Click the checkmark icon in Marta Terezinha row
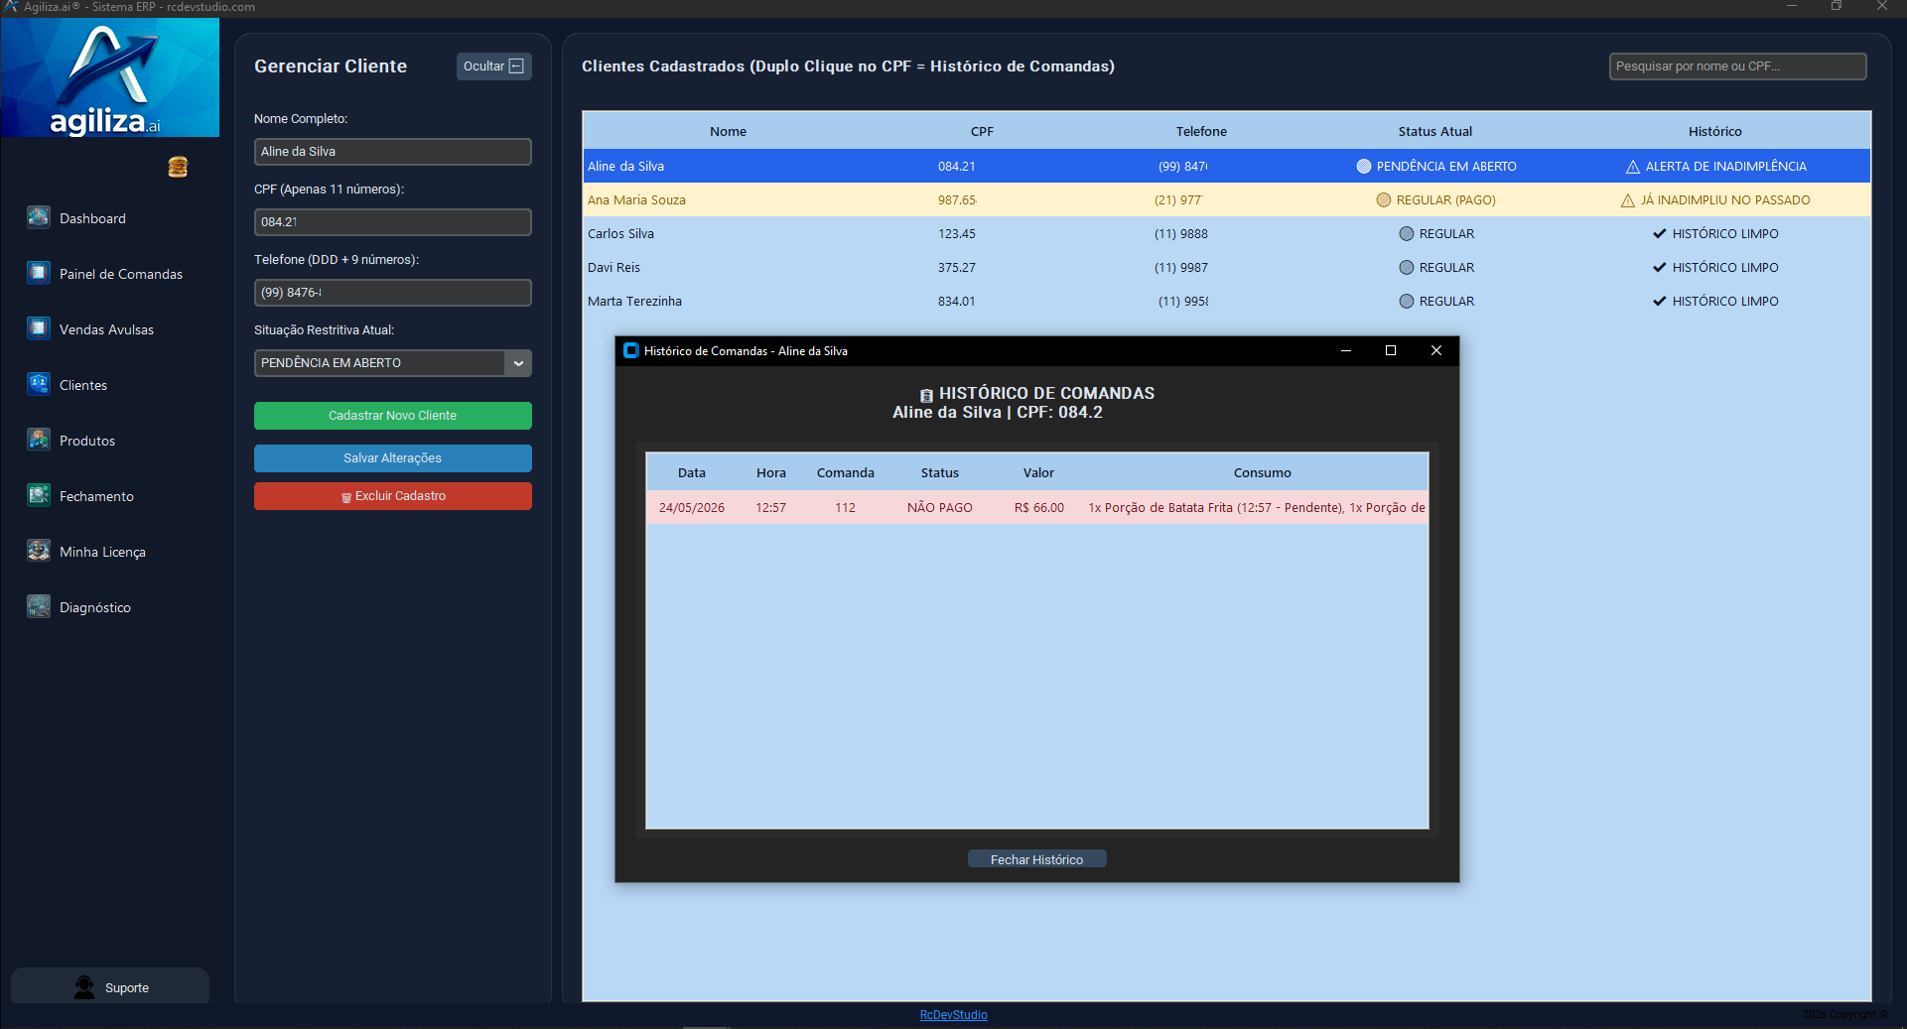Image resolution: width=1907 pixels, height=1029 pixels. coord(1659,302)
